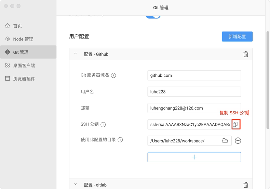
Task: Delete the gitlab configuration via trash icon
Action: point(246,185)
